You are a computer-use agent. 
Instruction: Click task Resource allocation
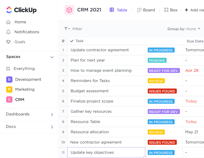tap(90, 132)
